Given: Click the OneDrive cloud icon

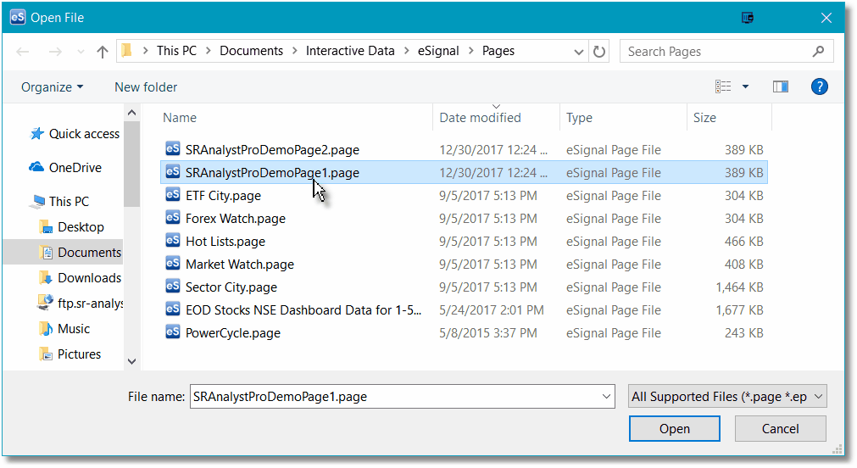Looking at the screenshot, I should point(36,167).
